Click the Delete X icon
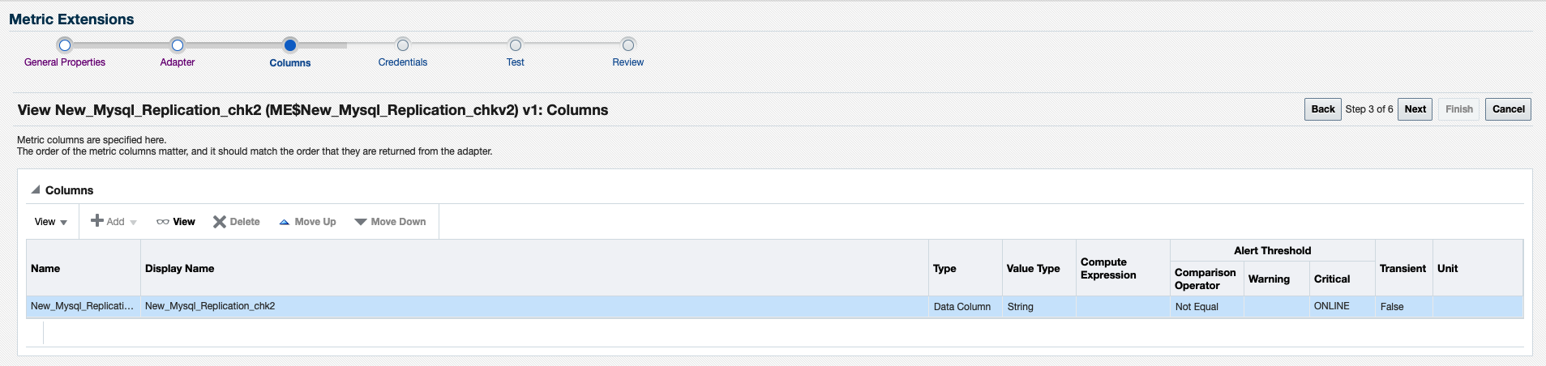Viewport: 1546px width, 366px height. 219,222
